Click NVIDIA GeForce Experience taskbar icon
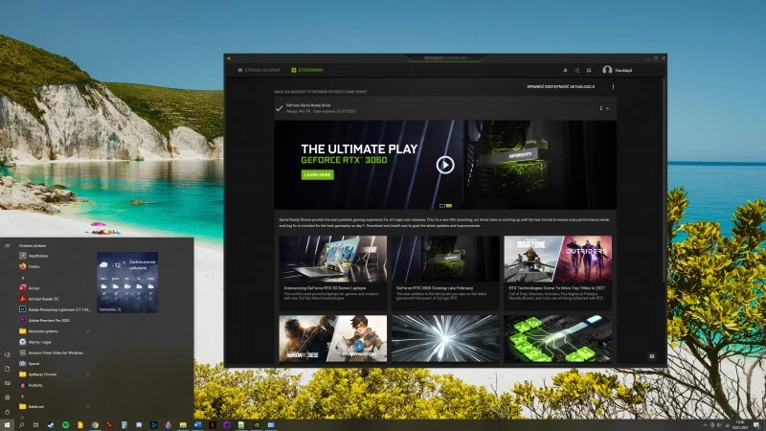Image resolution: width=766 pixels, height=431 pixels. 256,425
